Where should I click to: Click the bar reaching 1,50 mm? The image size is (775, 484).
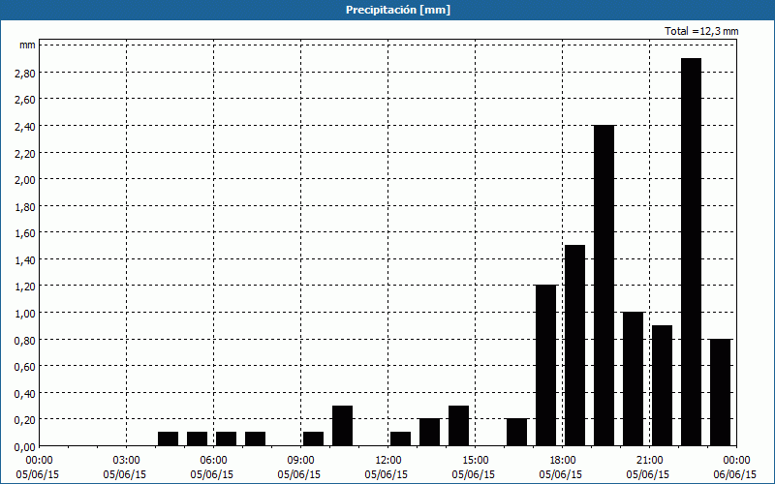coord(574,346)
